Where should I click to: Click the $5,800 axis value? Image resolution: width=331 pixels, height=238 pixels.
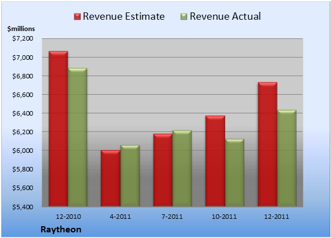[23, 169]
